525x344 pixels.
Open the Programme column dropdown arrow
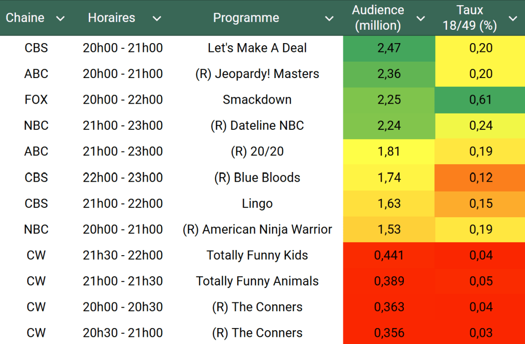click(x=329, y=18)
